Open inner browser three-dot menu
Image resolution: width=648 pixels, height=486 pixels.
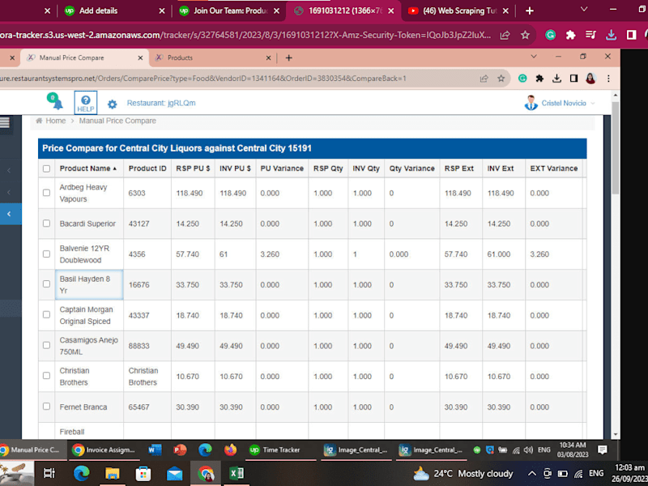point(608,79)
